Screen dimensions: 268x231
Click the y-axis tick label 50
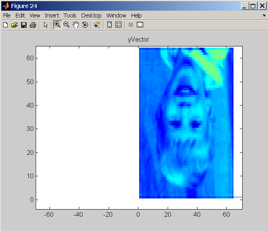30,82
